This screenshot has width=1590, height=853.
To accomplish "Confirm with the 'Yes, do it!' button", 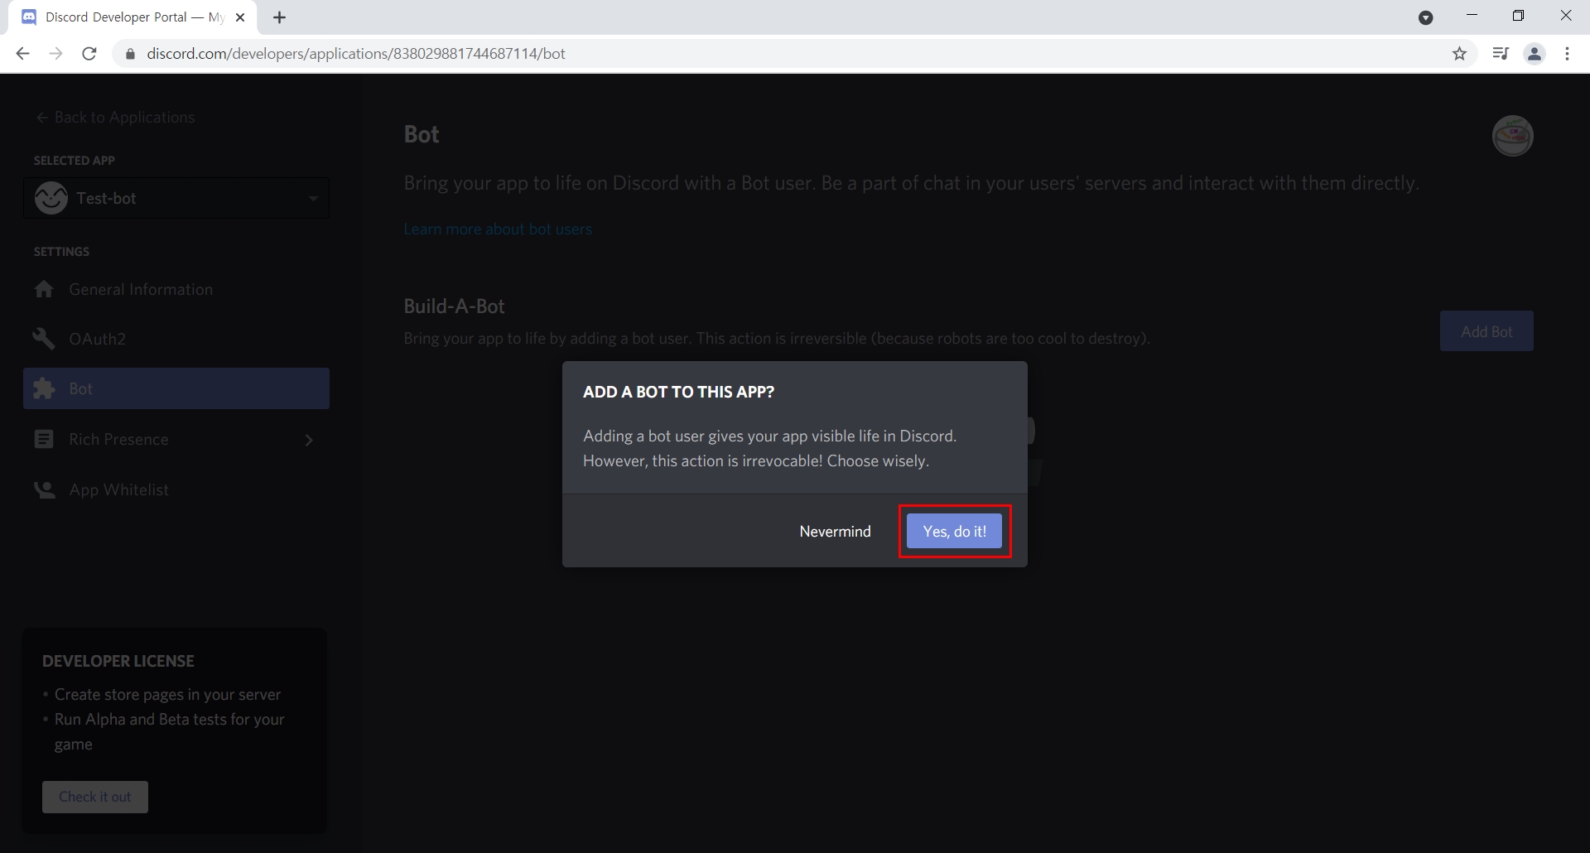I will [954, 531].
